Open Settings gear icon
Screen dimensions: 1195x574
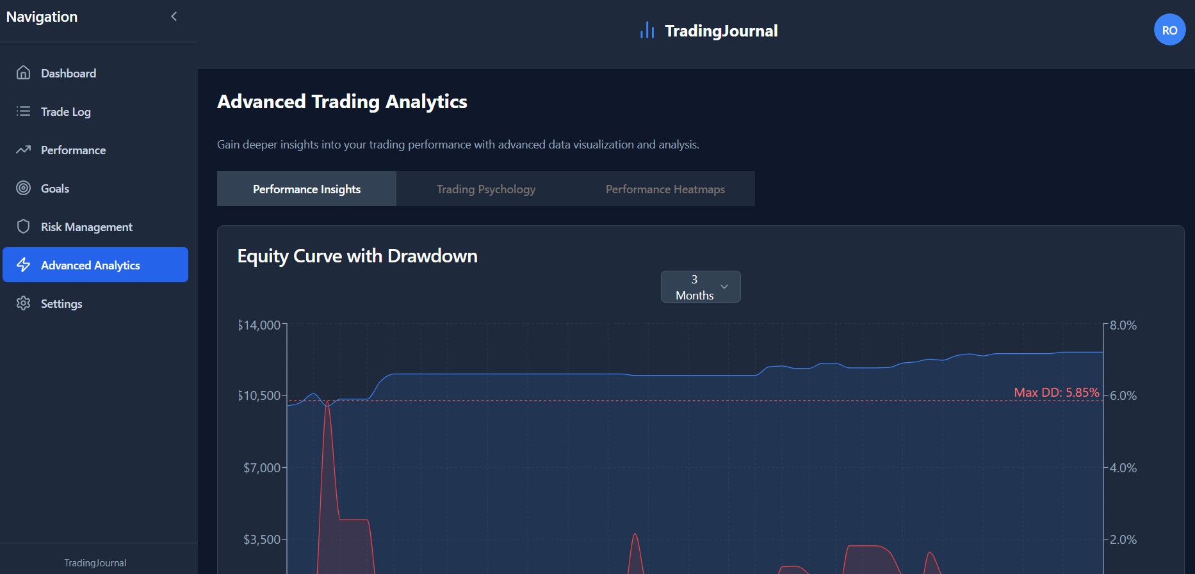24,303
